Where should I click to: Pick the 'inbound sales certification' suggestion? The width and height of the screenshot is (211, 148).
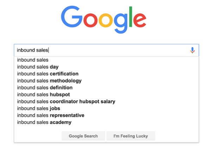click(x=48, y=74)
